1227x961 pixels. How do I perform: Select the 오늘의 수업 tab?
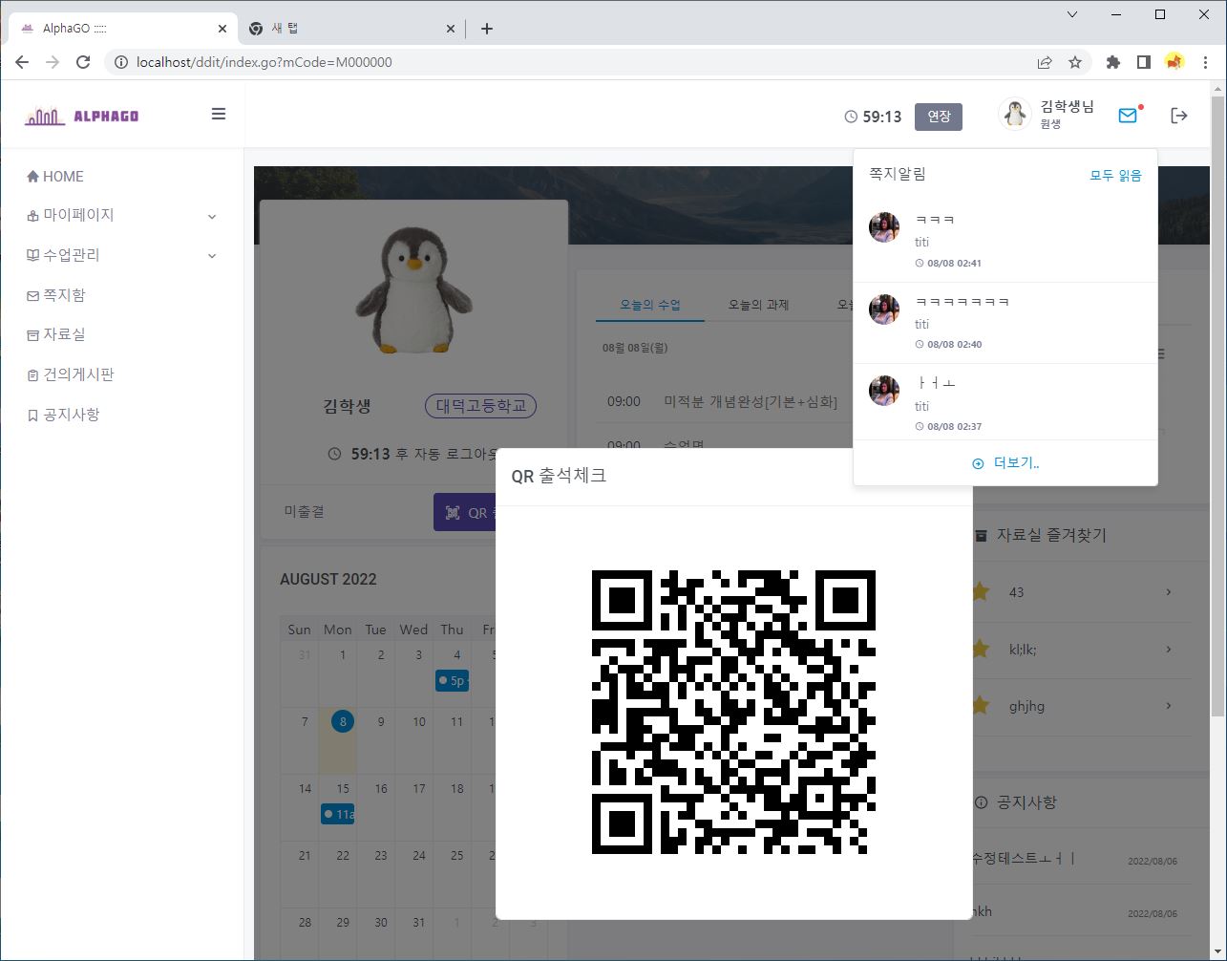650,304
